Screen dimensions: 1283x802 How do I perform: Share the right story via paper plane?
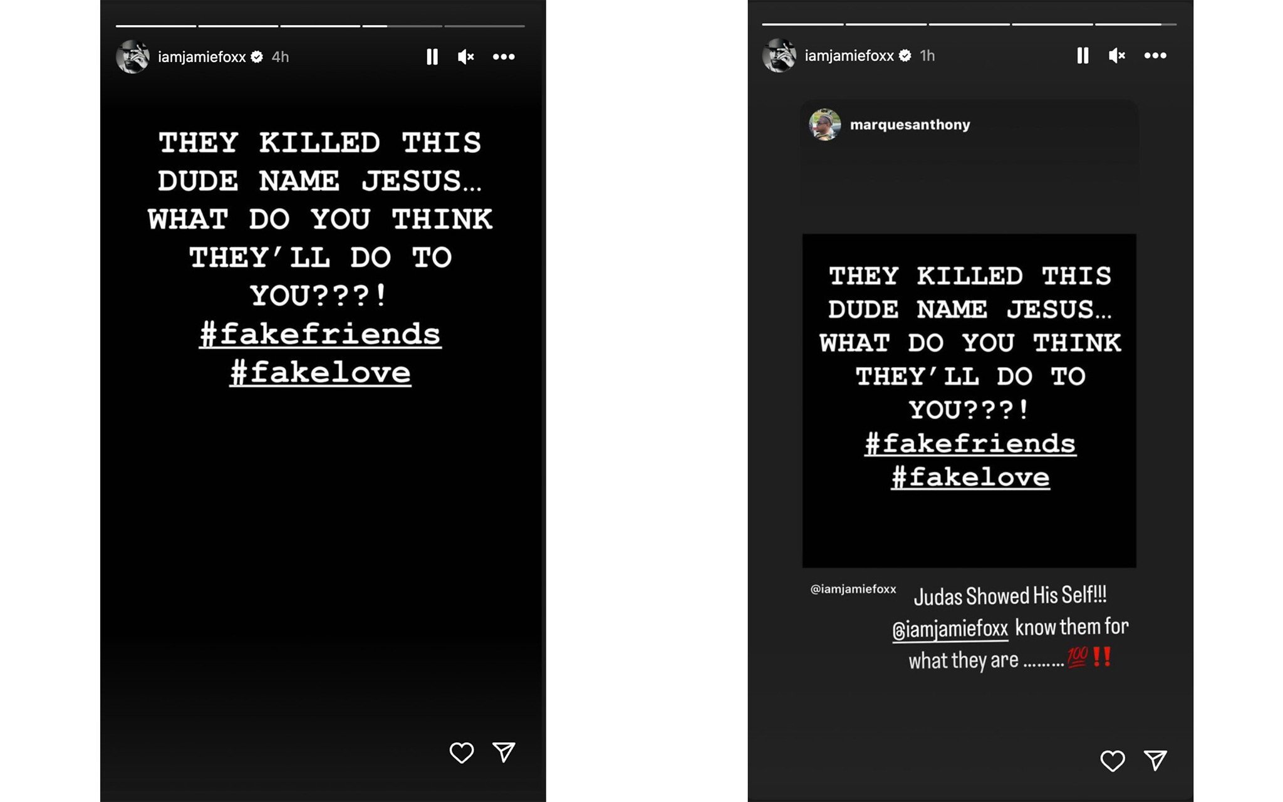click(1155, 760)
